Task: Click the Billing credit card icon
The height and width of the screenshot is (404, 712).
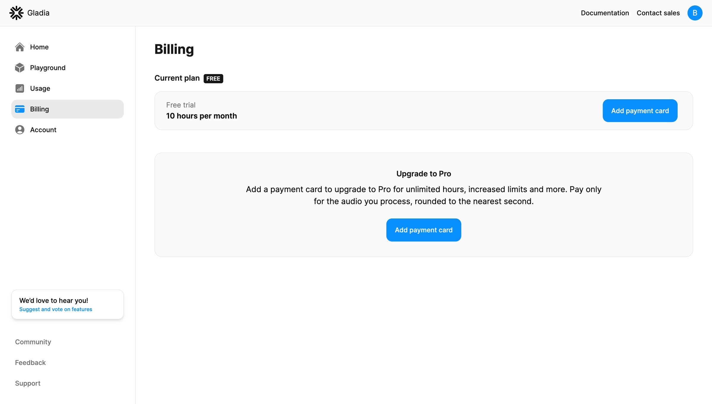Action: point(20,109)
